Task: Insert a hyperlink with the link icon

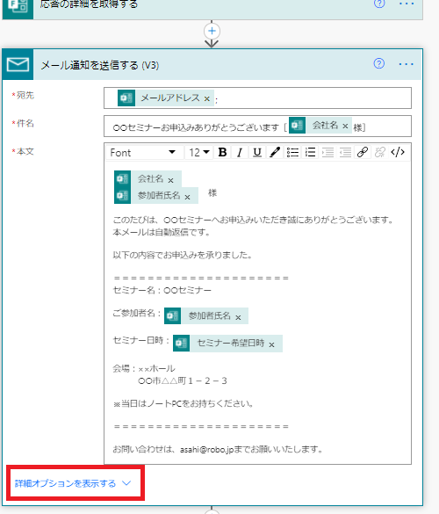Action: (x=363, y=152)
